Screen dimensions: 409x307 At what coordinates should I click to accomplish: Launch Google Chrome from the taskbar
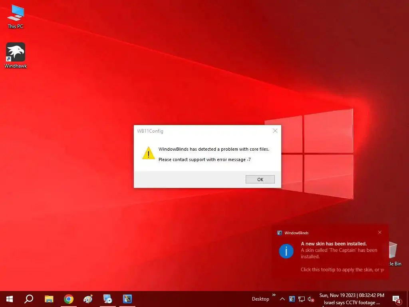click(x=69, y=299)
